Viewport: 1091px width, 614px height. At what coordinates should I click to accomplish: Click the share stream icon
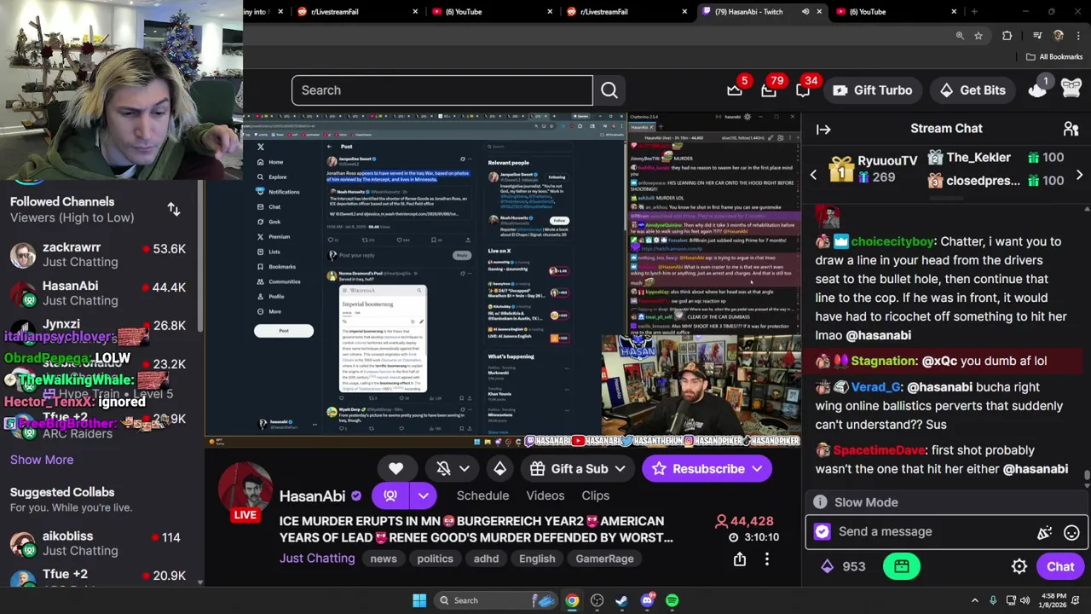click(740, 559)
